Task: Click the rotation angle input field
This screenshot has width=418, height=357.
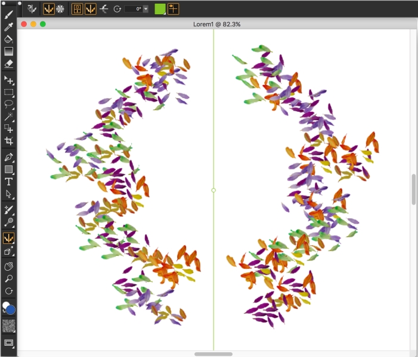Action: pyautogui.click(x=132, y=10)
